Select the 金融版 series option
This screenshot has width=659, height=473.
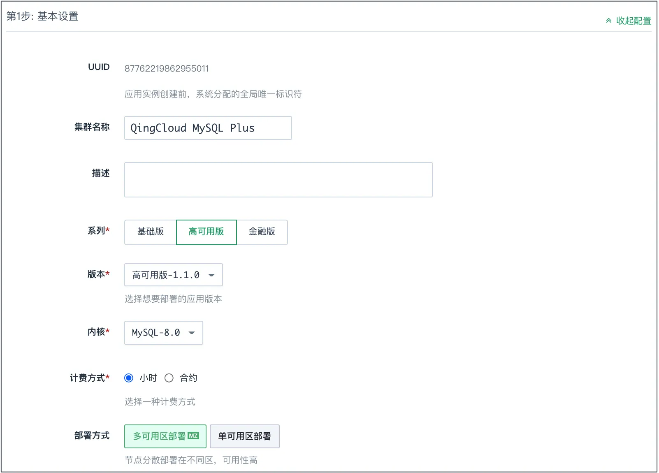click(x=262, y=232)
